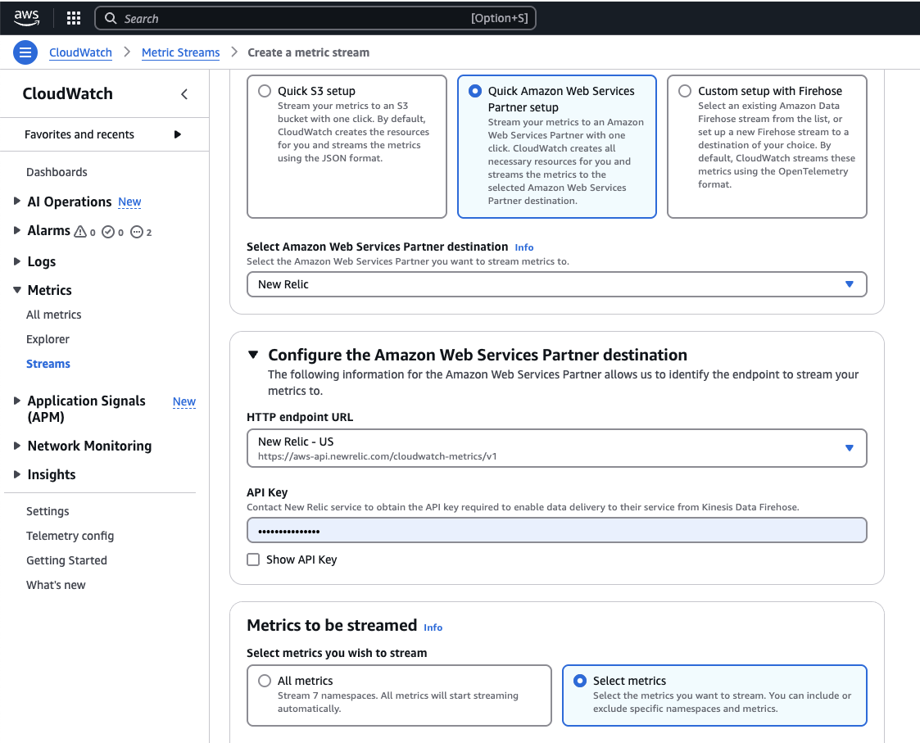Open Telemetry config from the sidebar

pos(70,536)
